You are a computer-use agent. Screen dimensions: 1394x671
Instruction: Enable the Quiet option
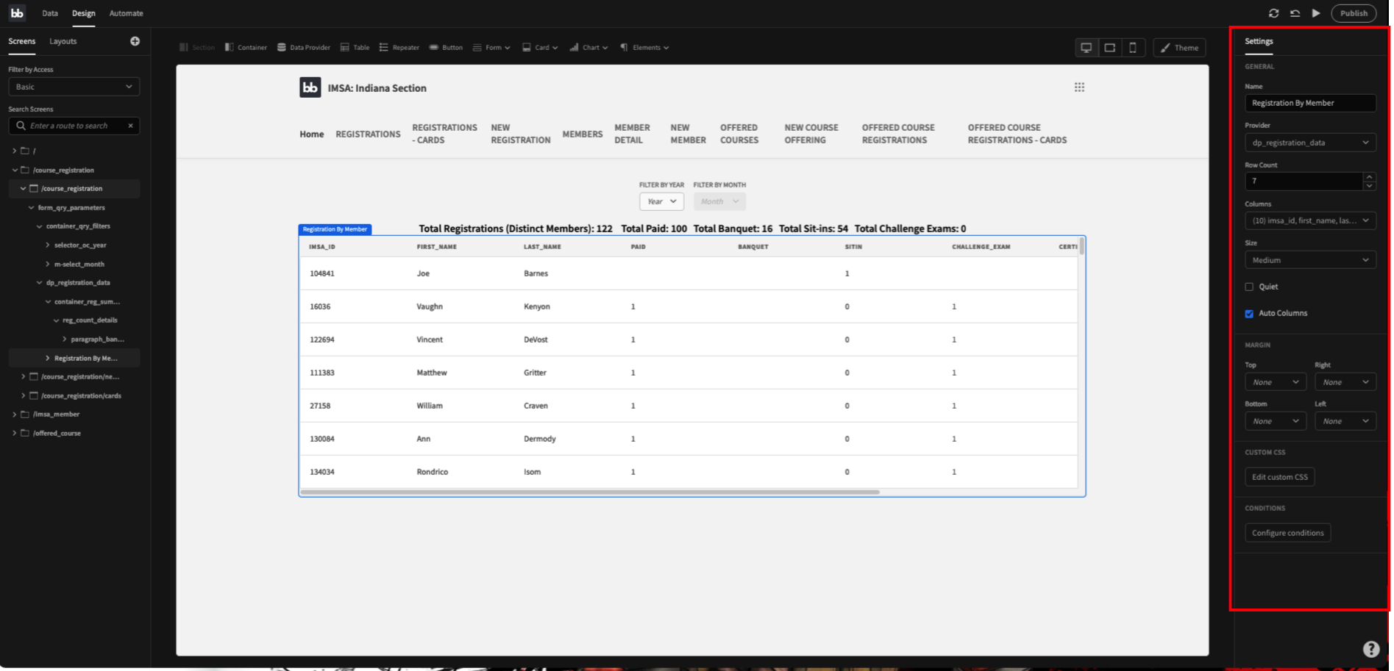coord(1248,287)
